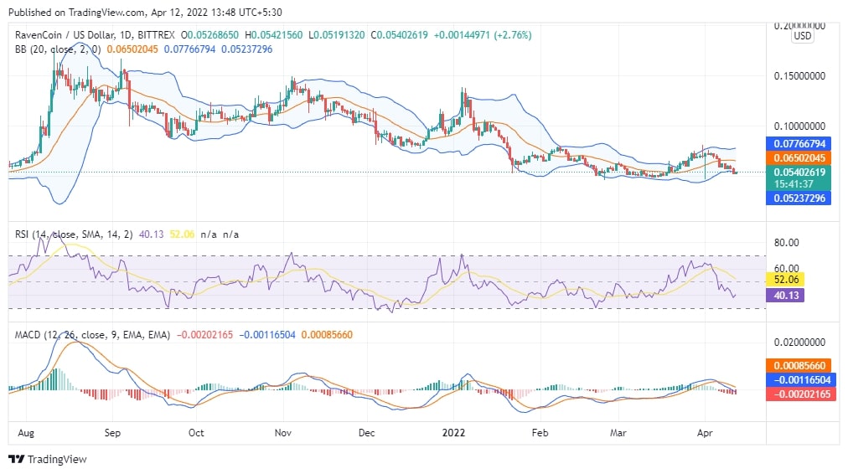Click the TradingView logo at the bottom
848x474 pixels.
pos(48,460)
